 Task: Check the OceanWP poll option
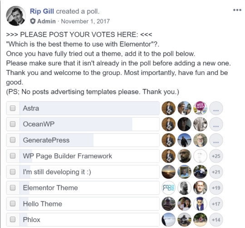tap(13, 124)
